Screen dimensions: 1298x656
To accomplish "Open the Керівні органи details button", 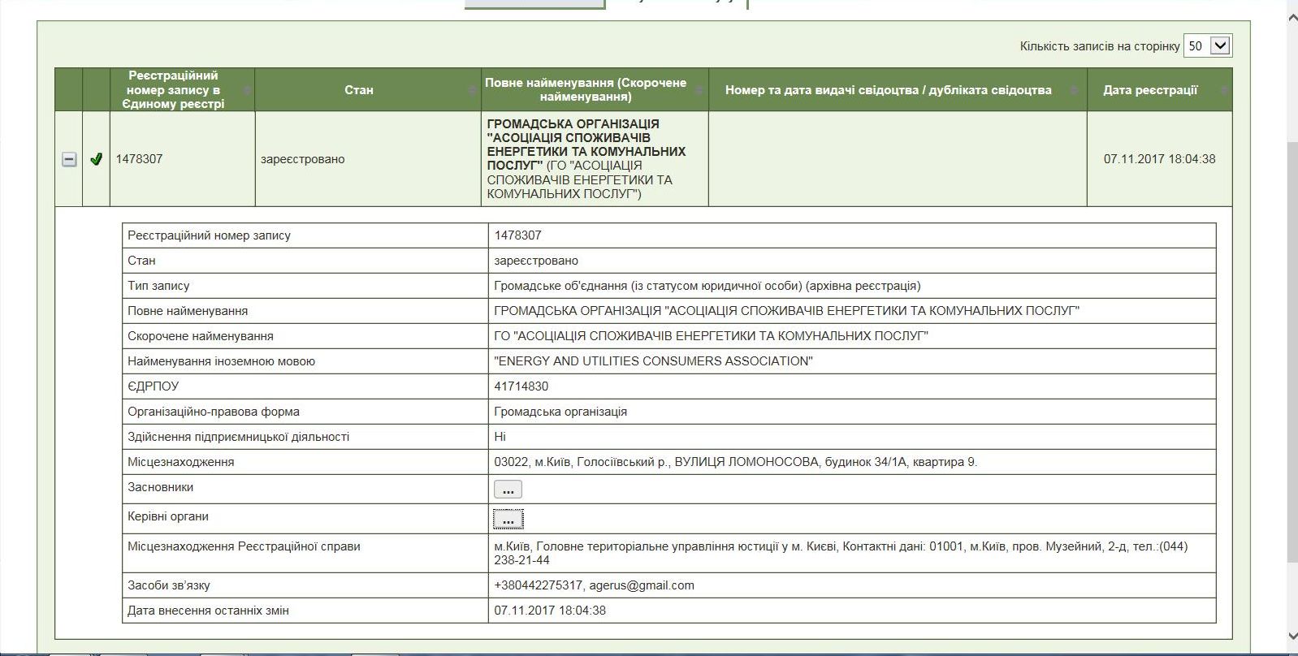I will [x=508, y=519].
